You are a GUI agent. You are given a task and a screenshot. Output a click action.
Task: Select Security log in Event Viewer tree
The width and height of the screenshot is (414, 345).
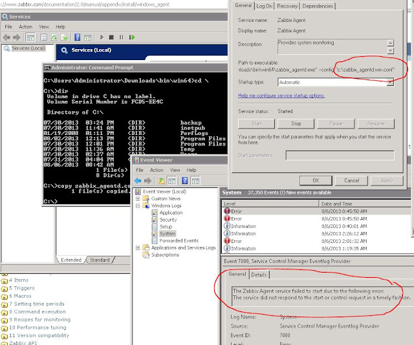pyautogui.click(x=168, y=220)
